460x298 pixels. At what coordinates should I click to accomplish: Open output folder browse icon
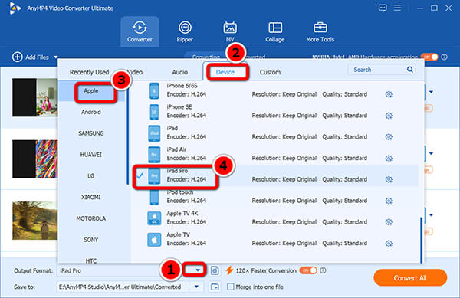tap(215, 287)
